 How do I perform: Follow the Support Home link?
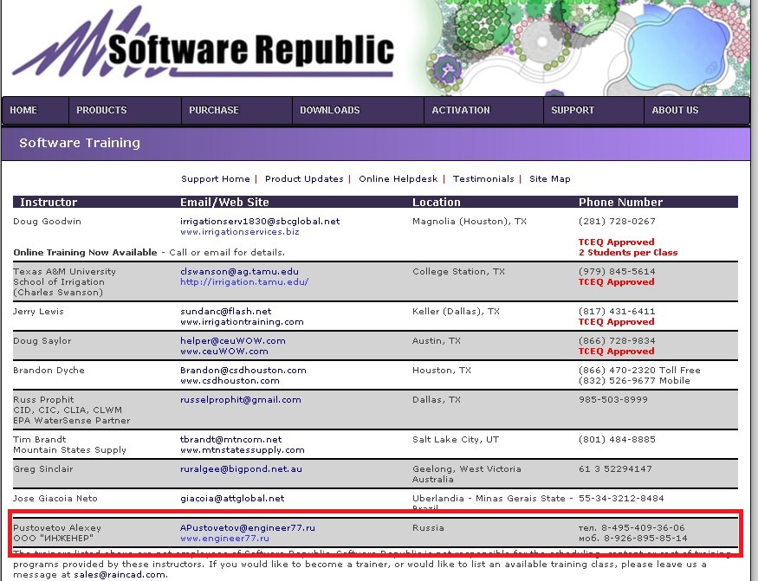(x=216, y=179)
